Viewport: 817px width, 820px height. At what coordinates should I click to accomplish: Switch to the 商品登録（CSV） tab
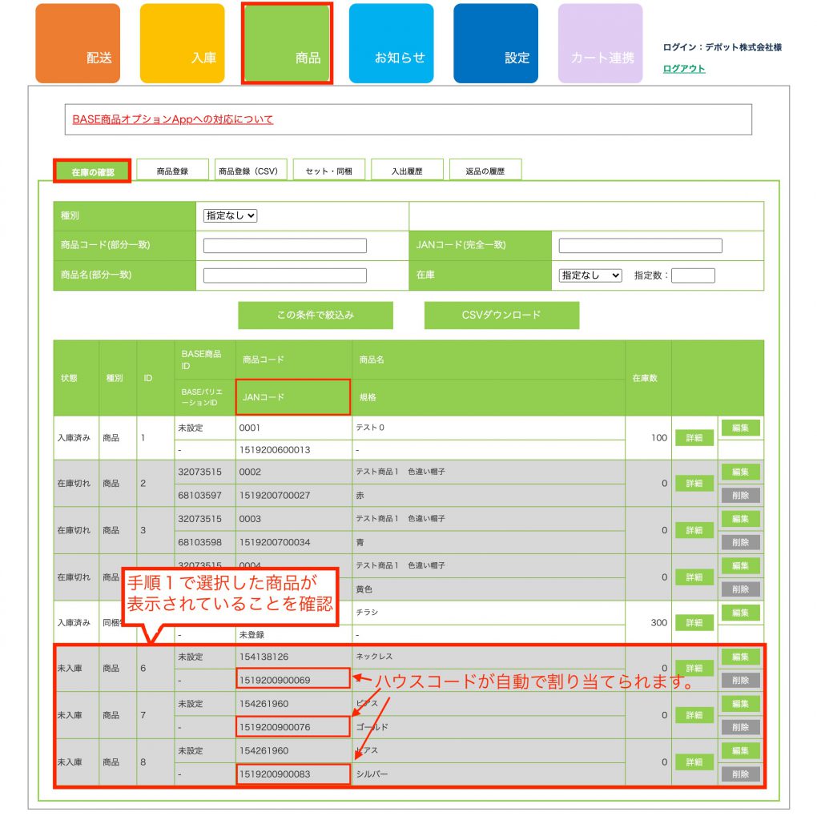click(x=250, y=171)
